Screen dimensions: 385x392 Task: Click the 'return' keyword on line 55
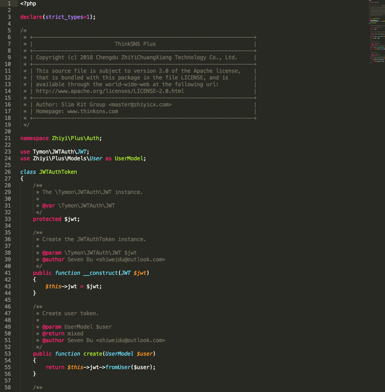coord(55,367)
